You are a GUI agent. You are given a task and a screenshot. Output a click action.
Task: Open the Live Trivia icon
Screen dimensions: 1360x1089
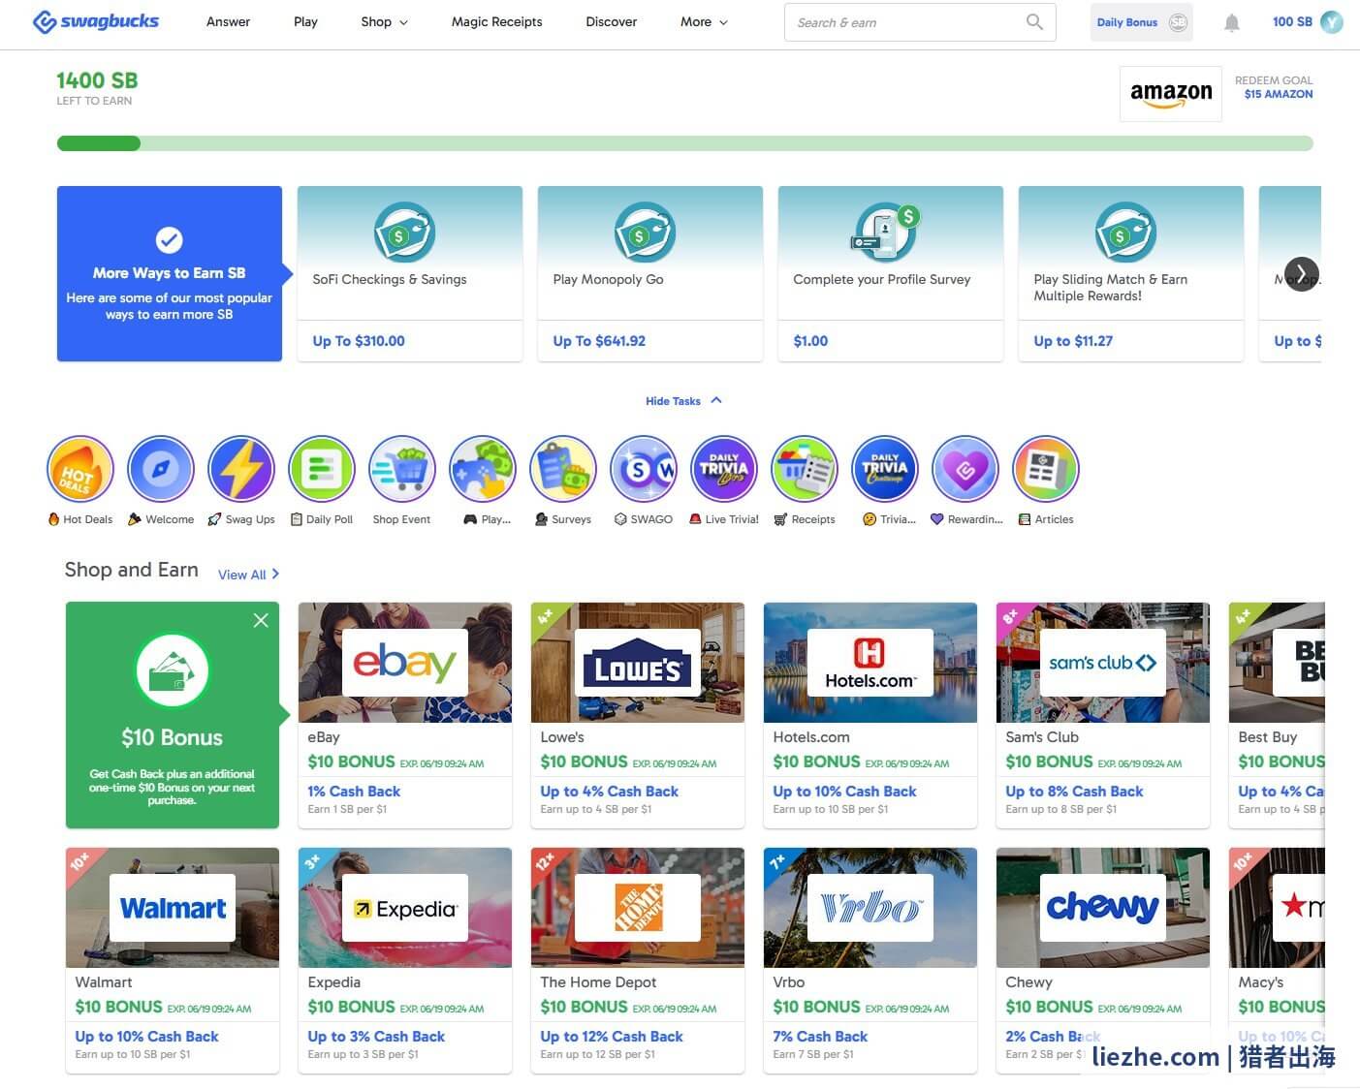(x=724, y=469)
